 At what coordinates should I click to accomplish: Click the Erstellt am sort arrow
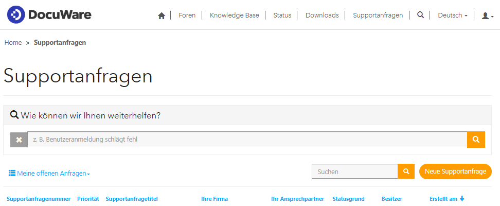[x=462, y=199]
